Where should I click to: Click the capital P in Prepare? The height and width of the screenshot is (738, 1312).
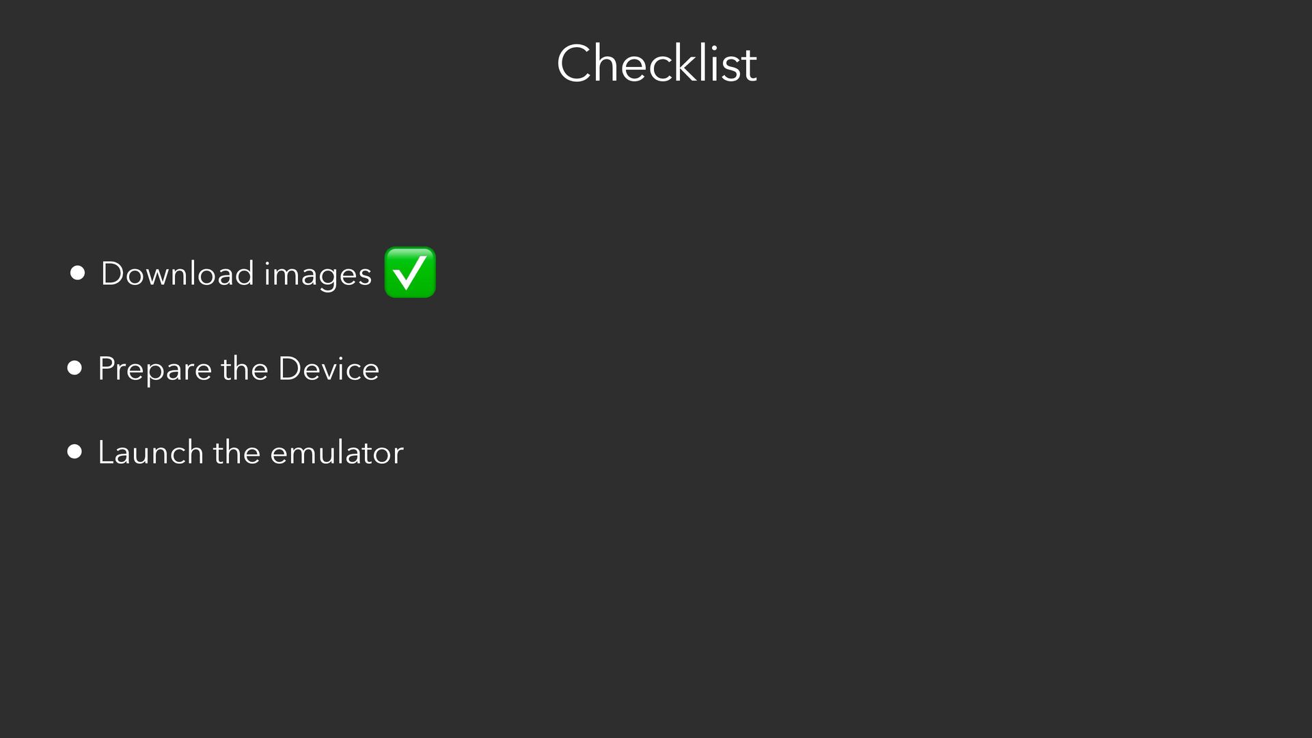pyautogui.click(x=106, y=369)
